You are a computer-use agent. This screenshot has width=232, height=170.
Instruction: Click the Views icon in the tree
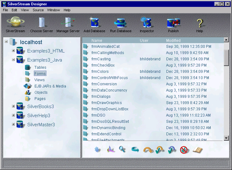pos(28,80)
